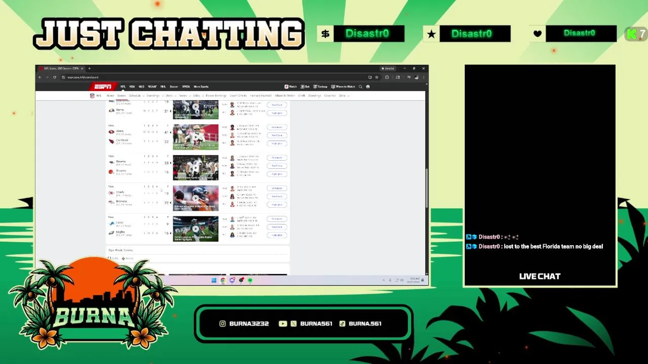Click the Broncos team logo

coord(111,202)
